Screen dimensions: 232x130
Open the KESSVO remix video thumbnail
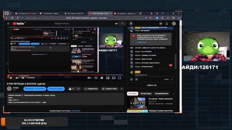click(x=137, y=103)
